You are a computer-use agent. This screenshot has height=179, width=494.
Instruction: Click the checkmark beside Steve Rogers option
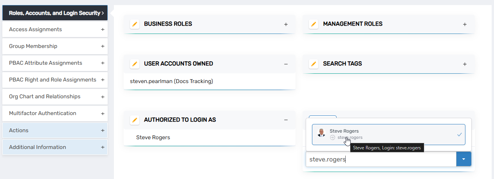click(459, 135)
